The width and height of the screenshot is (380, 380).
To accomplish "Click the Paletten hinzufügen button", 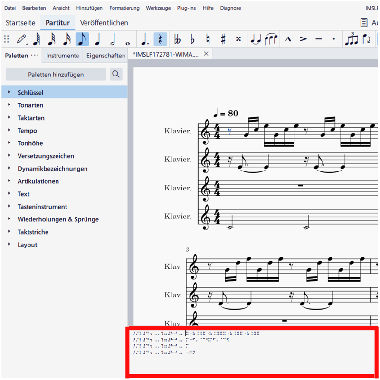I will coord(56,74).
